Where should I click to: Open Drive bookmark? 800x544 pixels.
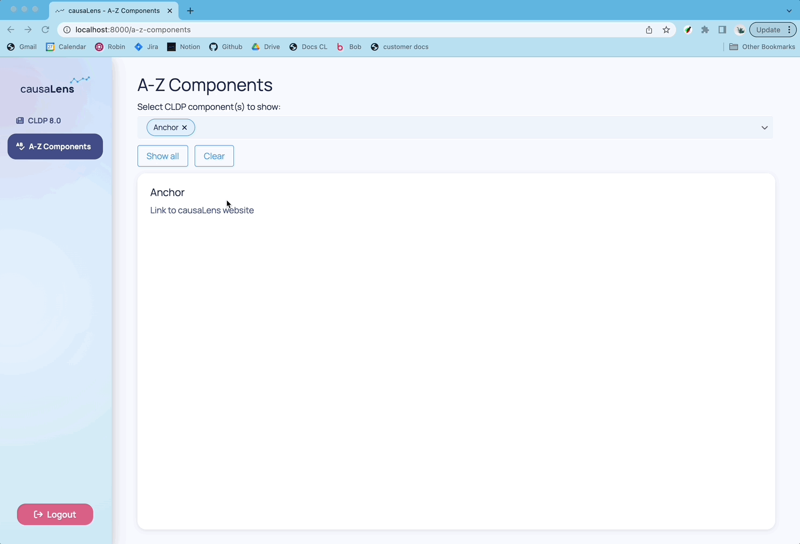point(266,47)
